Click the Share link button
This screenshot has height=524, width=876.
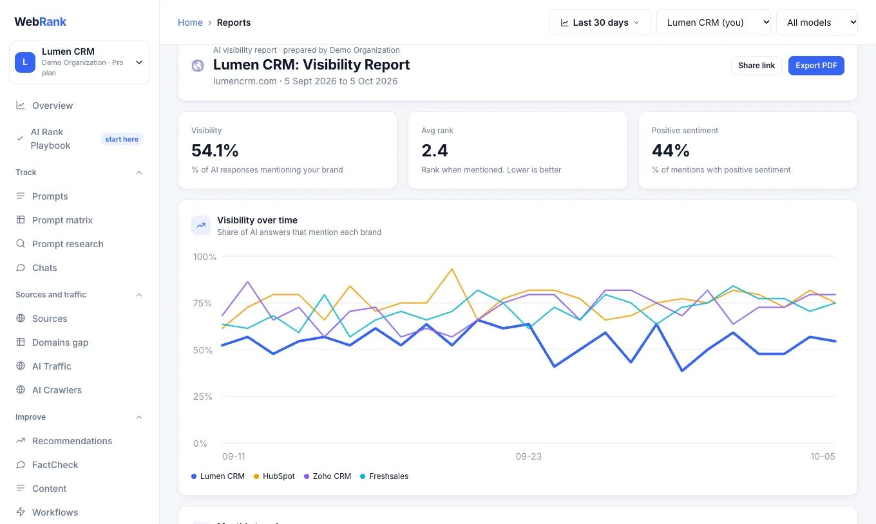757,66
